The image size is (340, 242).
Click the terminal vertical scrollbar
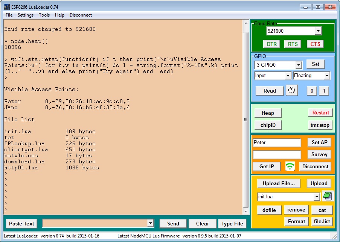246,119
